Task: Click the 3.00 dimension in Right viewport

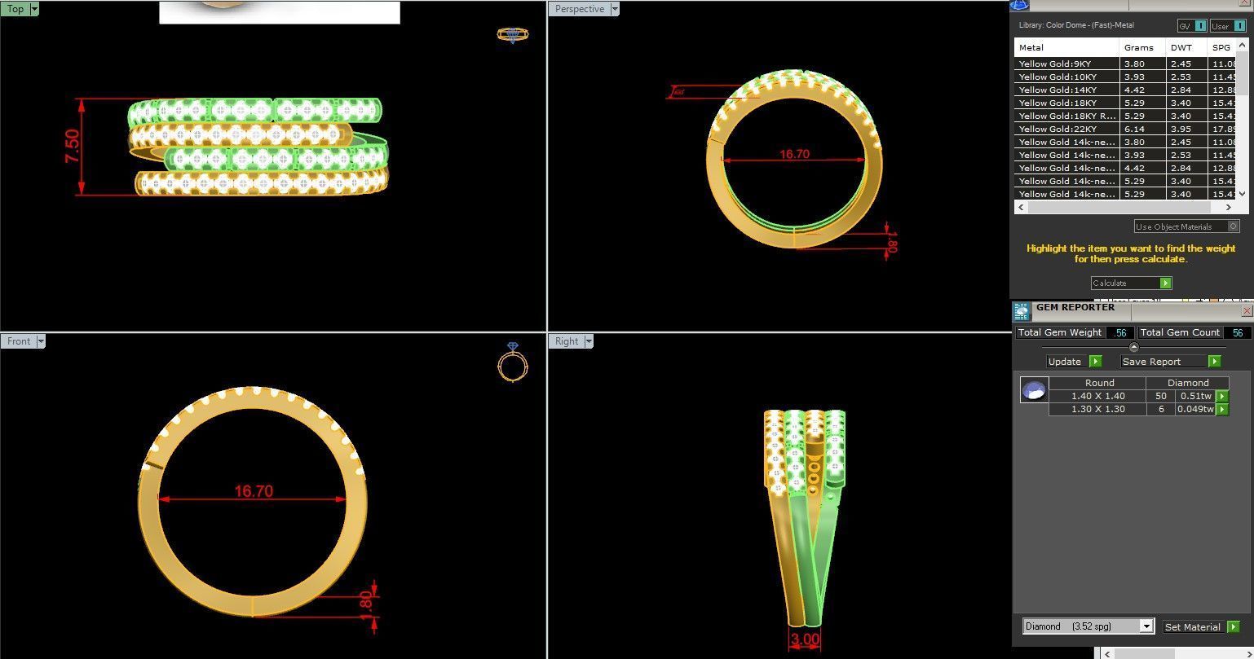Action: (x=804, y=639)
